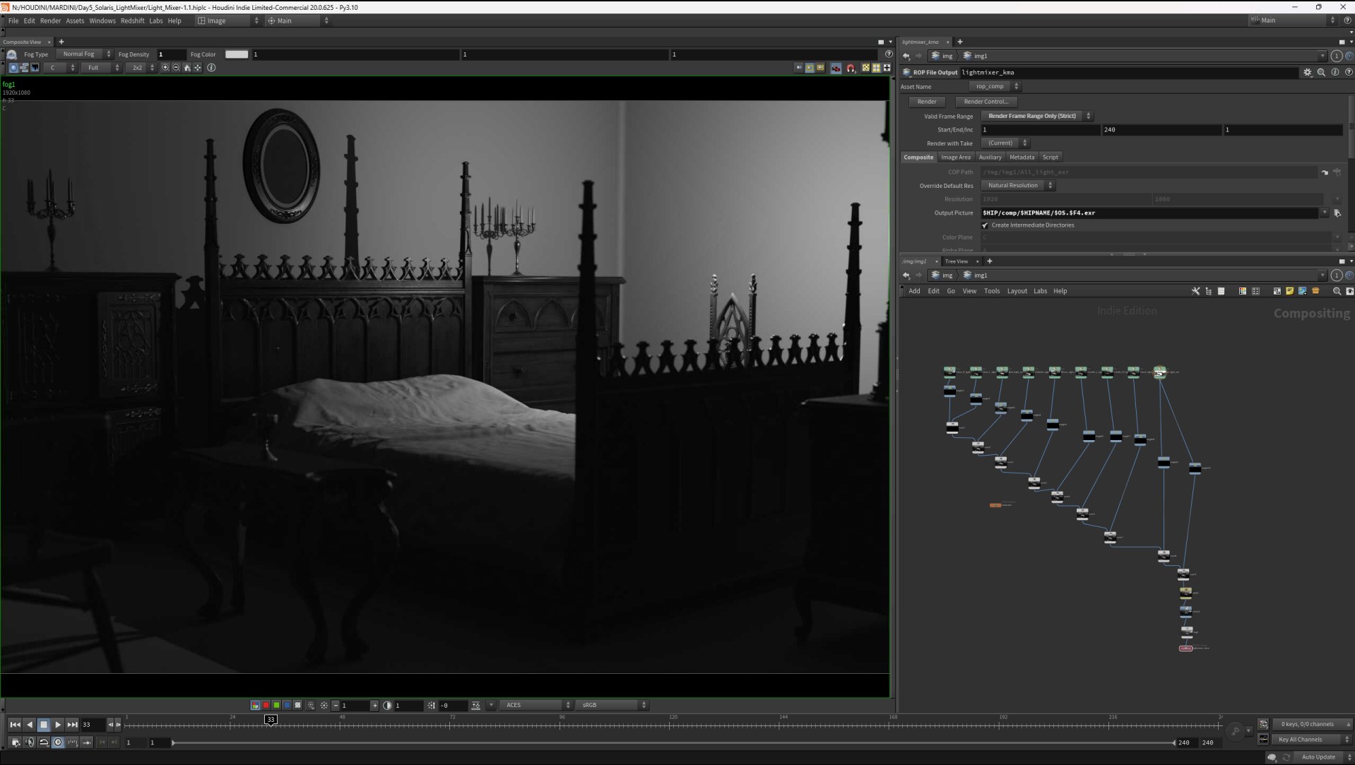Zoom out of the composite view
Viewport: 1355px width, 765px height.
click(x=176, y=68)
